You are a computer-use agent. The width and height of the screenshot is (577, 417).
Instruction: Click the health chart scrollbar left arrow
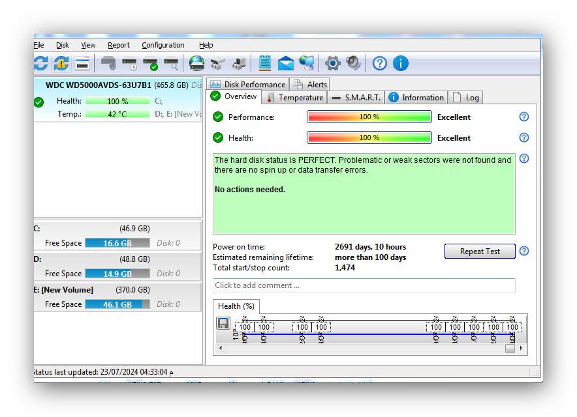coord(221,349)
